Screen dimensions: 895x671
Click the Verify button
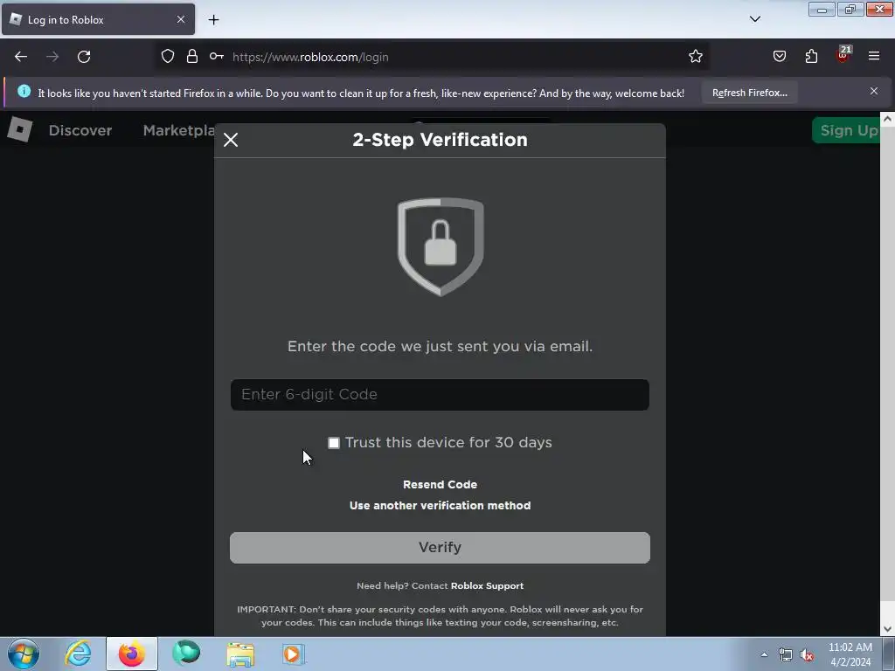[441, 548]
